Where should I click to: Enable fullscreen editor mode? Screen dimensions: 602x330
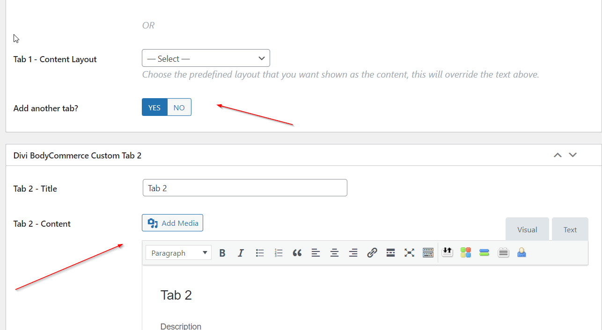tap(410, 253)
